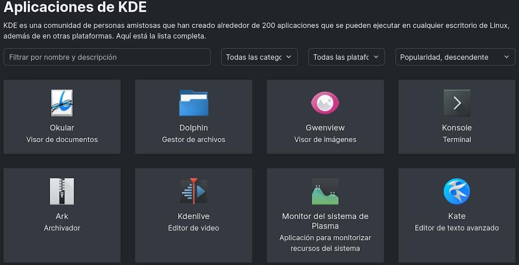This screenshot has width=519, height=265.
Task: Follow the Dolphin app name link
Action: click(x=194, y=128)
